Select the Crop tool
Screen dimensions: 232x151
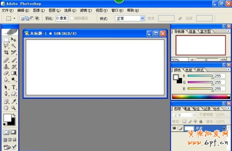coord(6,52)
